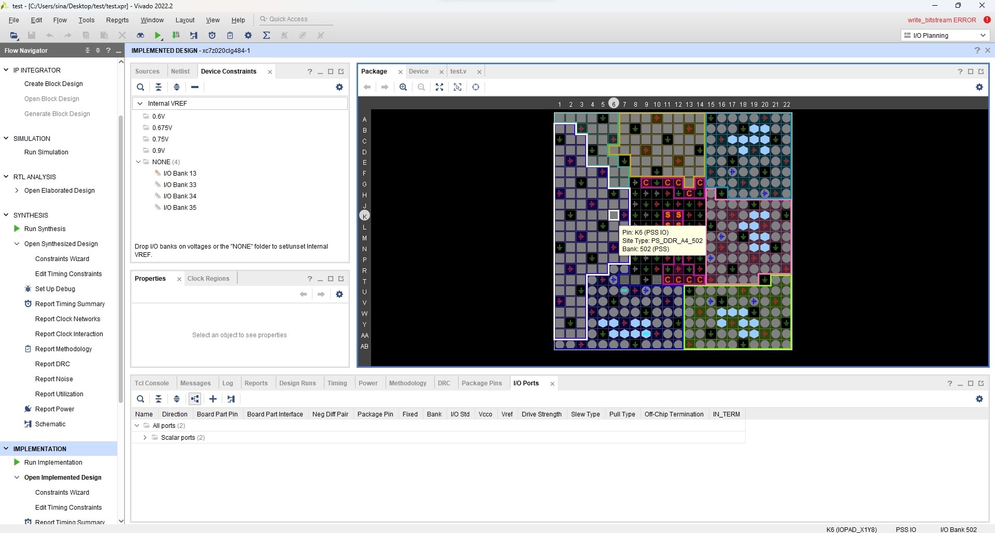Click the green Run Synthesis toolbar icon
995x533 pixels.
[x=158, y=35]
